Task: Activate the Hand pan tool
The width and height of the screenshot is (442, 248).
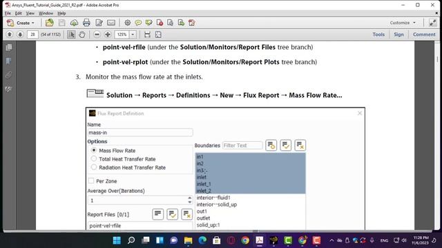Action: point(82,34)
